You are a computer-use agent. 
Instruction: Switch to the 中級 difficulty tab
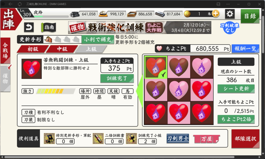pos(62,49)
